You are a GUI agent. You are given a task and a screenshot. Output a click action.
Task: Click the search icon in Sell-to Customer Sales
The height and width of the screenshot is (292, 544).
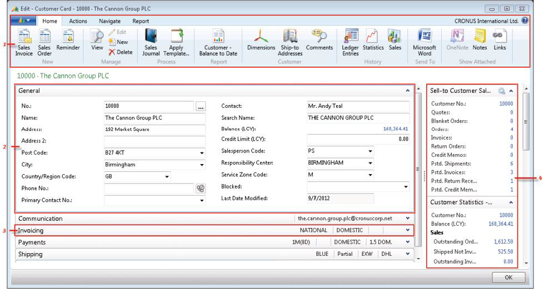502,91
